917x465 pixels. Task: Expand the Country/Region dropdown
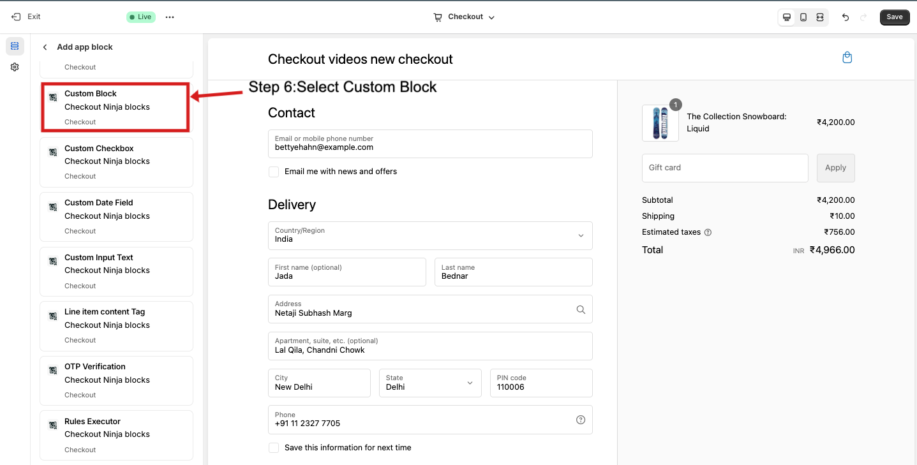tap(430, 235)
